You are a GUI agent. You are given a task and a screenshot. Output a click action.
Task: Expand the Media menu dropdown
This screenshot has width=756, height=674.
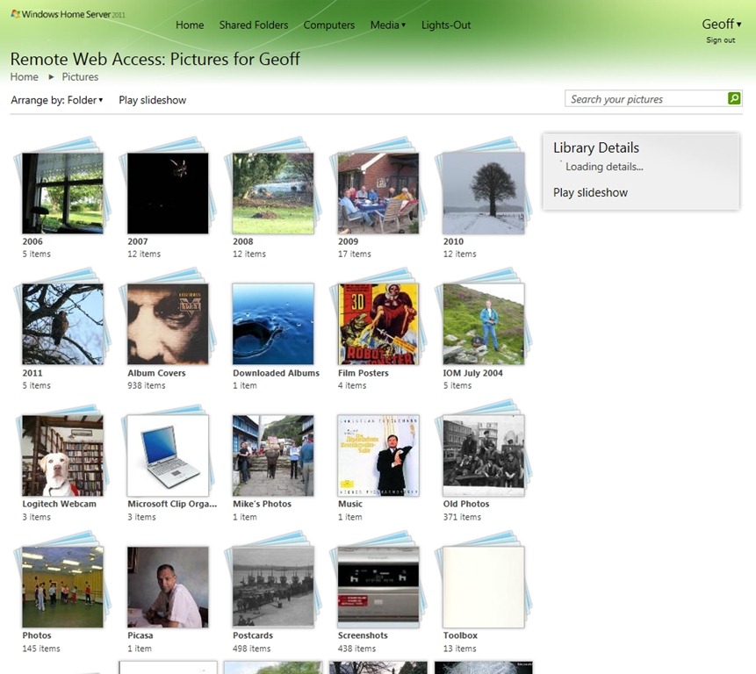[x=387, y=25]
